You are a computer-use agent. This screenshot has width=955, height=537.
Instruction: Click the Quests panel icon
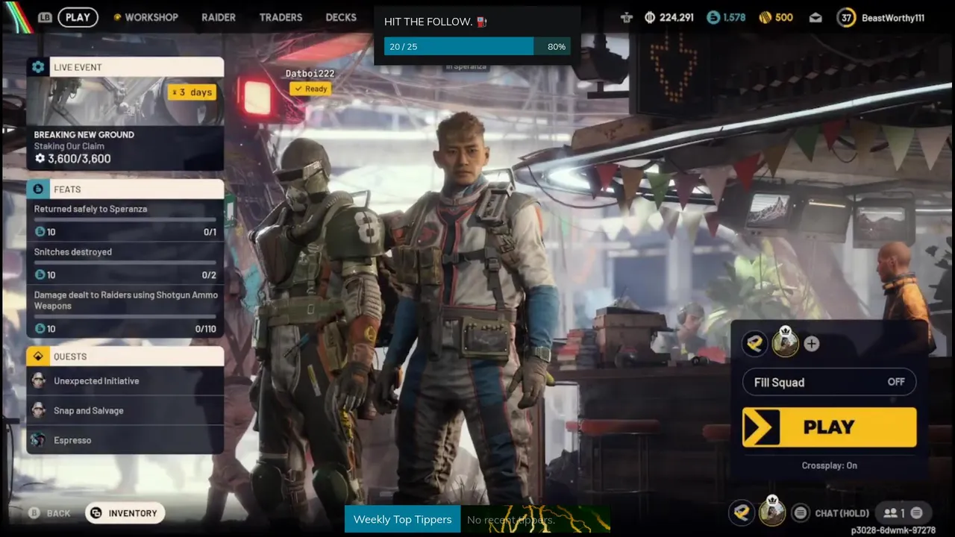coord(38,357)
